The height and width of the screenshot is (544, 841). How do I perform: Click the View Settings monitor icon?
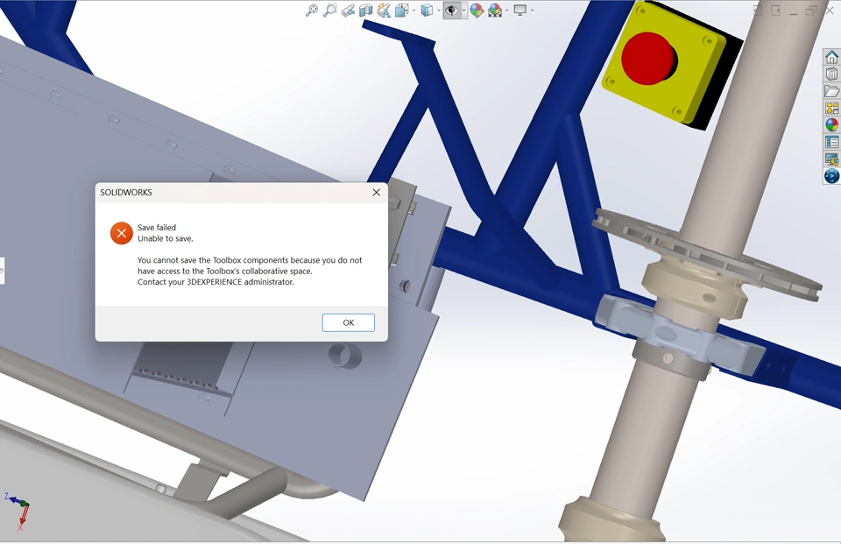(x=519, y=11)
